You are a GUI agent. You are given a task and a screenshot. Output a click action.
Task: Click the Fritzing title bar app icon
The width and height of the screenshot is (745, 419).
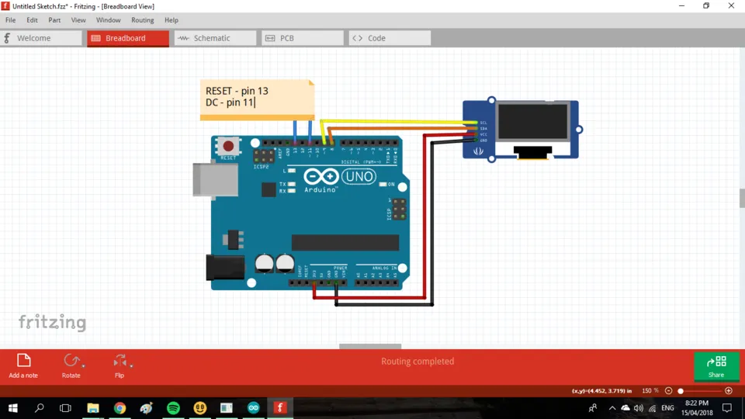(5, 6)
